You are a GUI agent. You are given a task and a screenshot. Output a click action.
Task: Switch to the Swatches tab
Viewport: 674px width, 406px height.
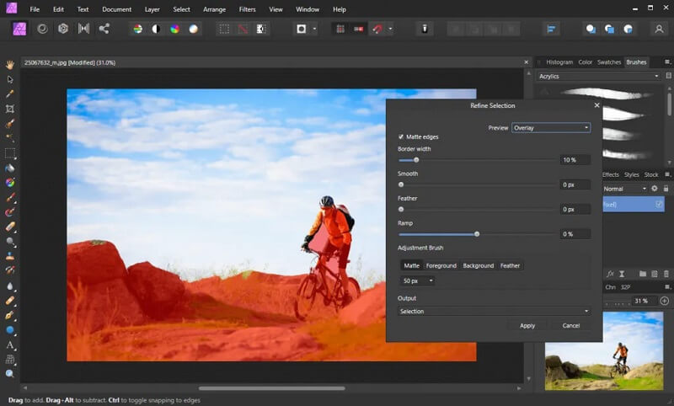point(609,62)
